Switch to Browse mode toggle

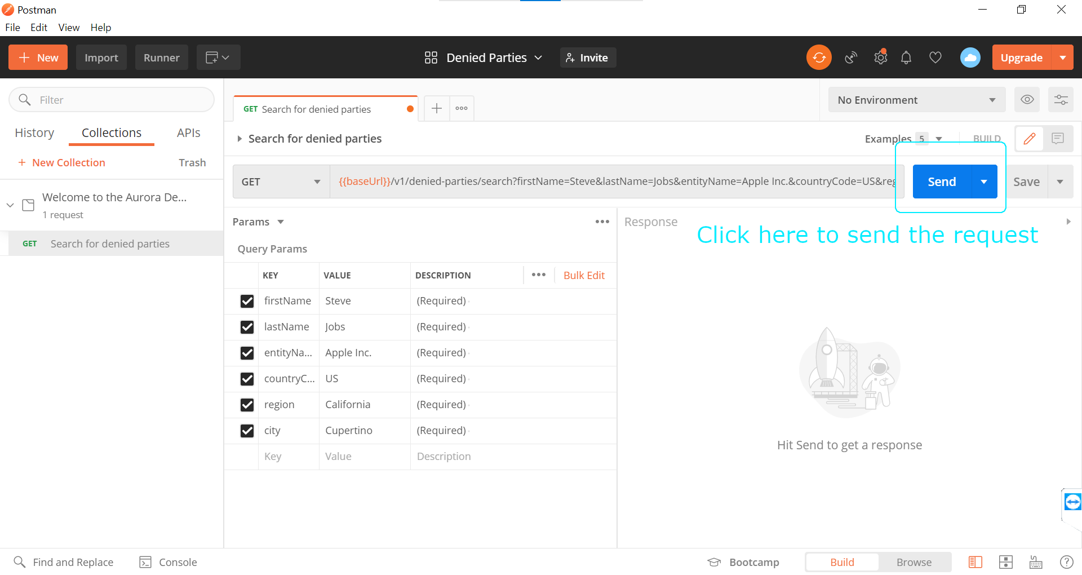coord(914,562)
